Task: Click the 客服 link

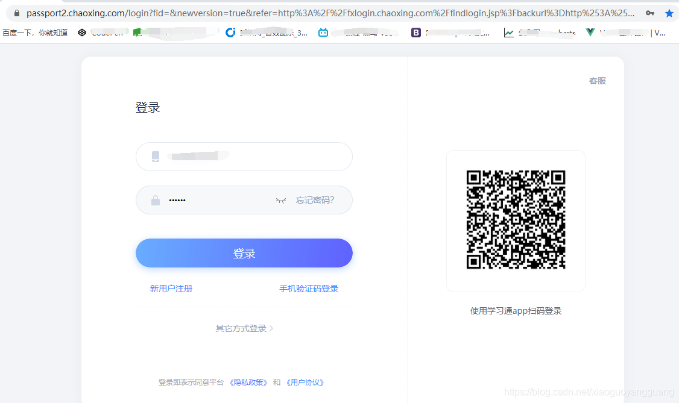Action: click(x=598, y=81)
